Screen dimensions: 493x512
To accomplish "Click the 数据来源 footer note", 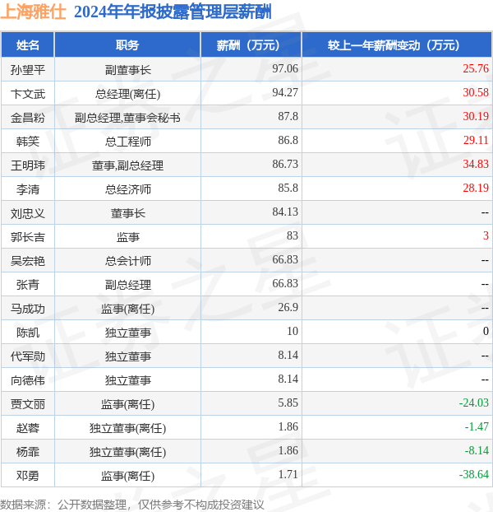I will pyautogui.click(x=132, y=505).
